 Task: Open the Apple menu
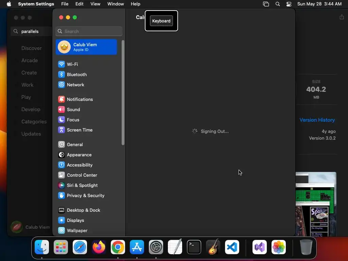pyautogui.click(x=9, y=4)
